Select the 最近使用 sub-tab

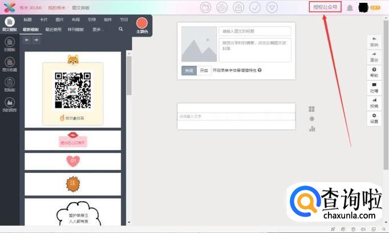(53, 30)
